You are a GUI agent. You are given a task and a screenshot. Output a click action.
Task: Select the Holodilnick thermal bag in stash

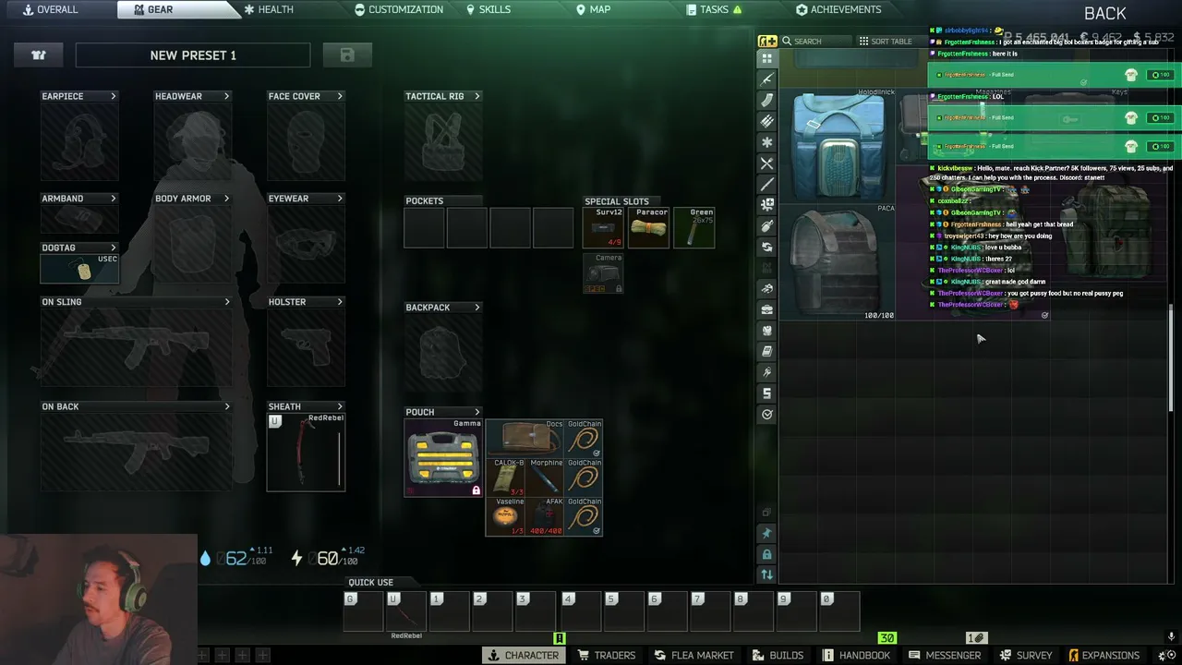[838, 145]
